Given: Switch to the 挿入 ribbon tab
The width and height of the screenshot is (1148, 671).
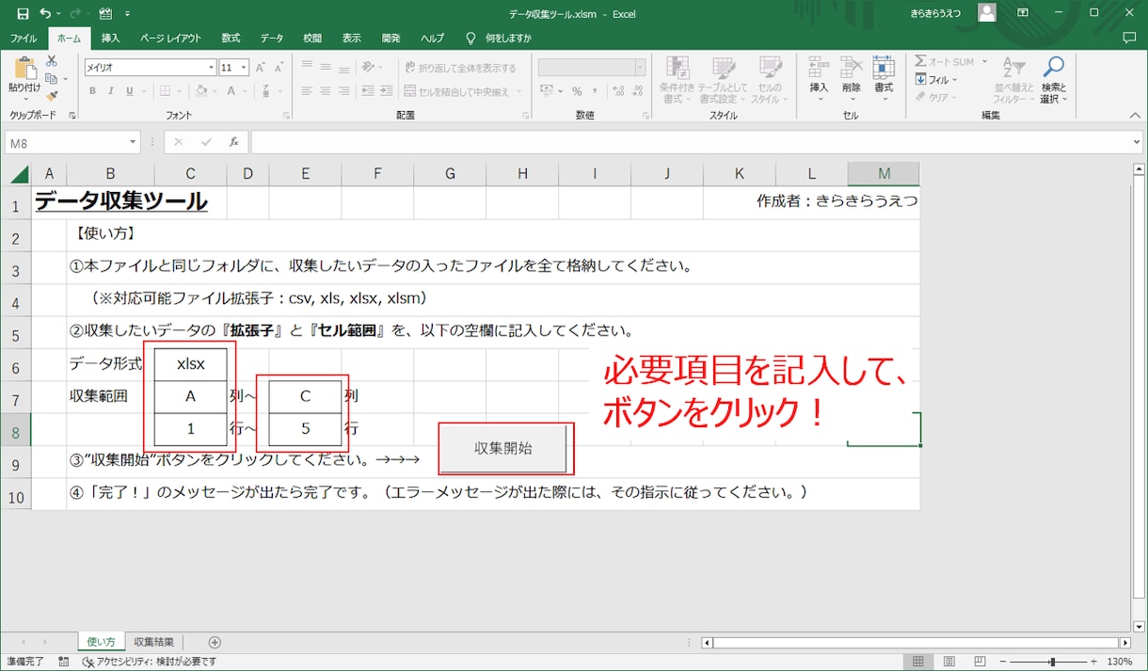Looking at the screenshot, I should [x=111, y=39].
